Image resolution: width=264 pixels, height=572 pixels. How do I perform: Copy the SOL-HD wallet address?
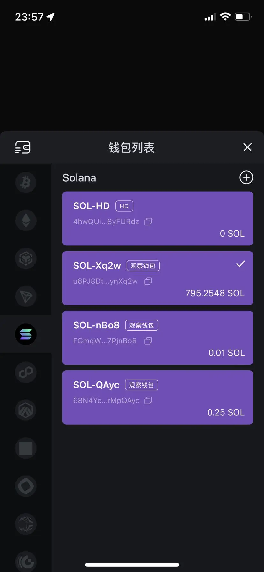click(x=148, y=222)
